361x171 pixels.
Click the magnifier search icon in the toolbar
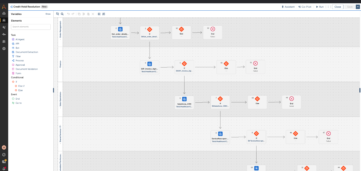coord(62,14)
